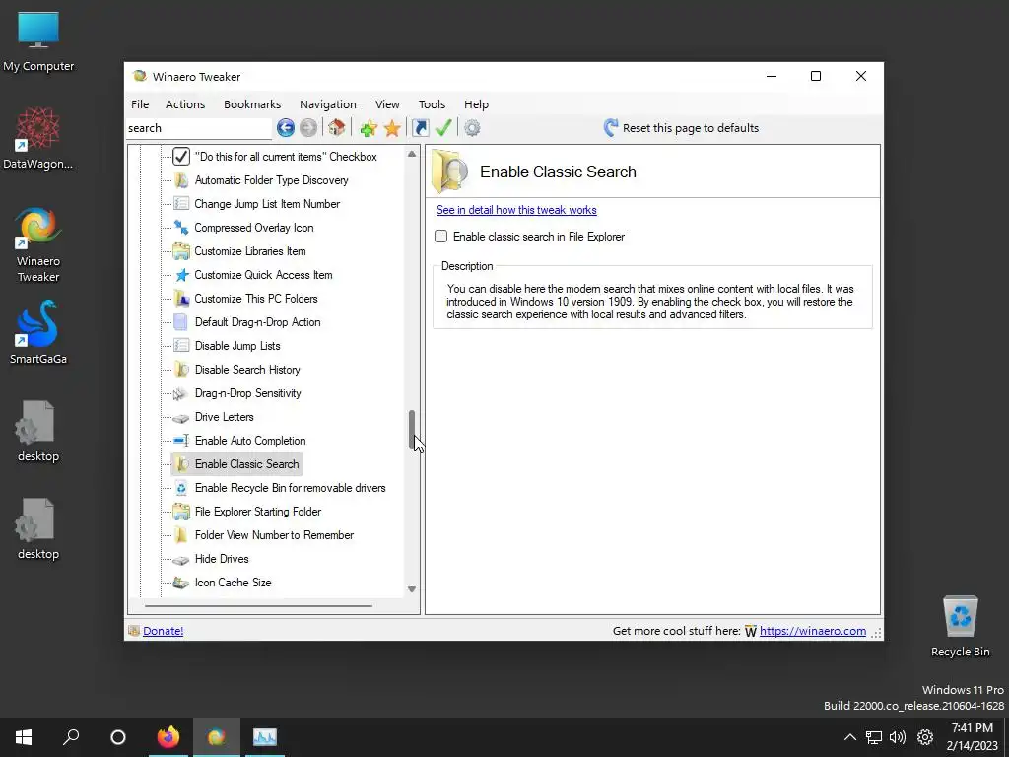Viewport: 1009px width, 757px height.
Task: Click the green checkmark toolbar icon
Action: click(x=443, y=127)
